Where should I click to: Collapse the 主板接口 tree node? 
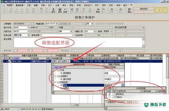55,76
